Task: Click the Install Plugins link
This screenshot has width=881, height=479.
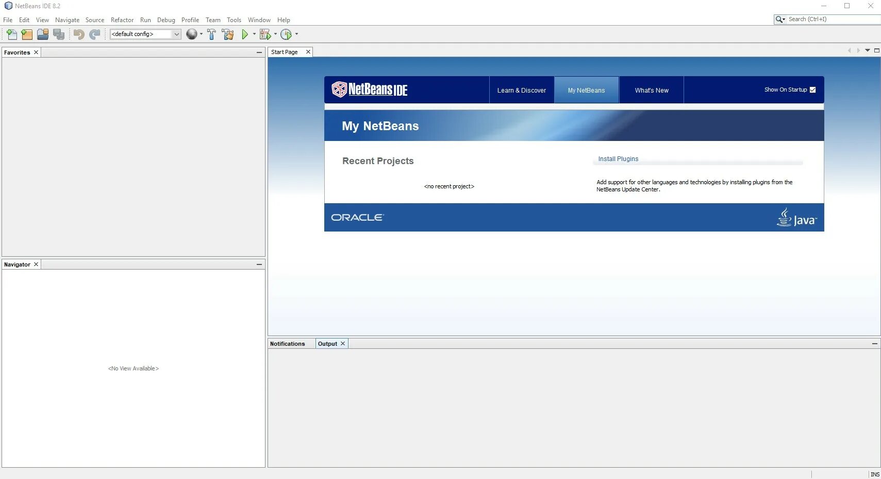Action: click(x=618, y=159)
